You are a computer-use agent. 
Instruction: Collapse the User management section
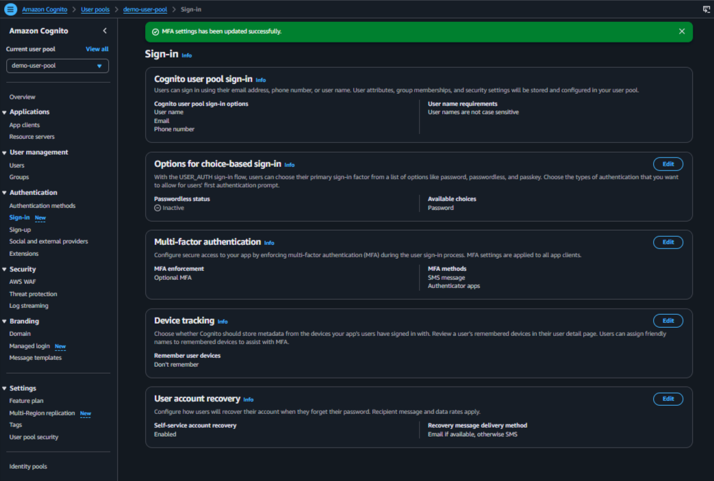(x=5, y=153)
